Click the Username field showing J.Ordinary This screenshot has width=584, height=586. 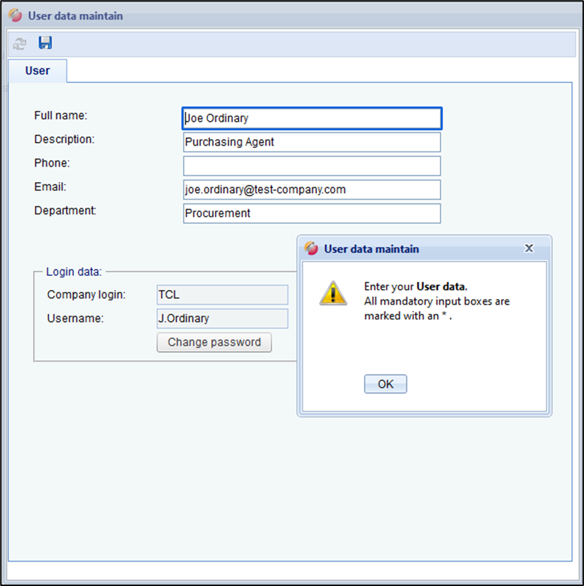[x=222, y=319]
